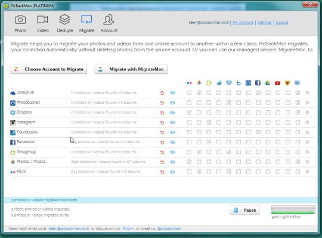
Task: Check Flickr destination in the Facebook row
Action: [189, 142]
